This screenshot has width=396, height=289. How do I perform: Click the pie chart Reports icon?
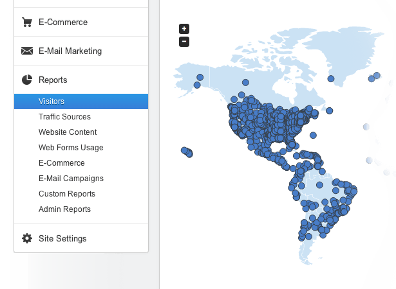(27, 80)
